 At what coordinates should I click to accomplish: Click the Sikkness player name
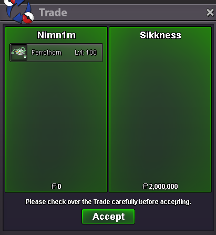(x=160, y=35)
